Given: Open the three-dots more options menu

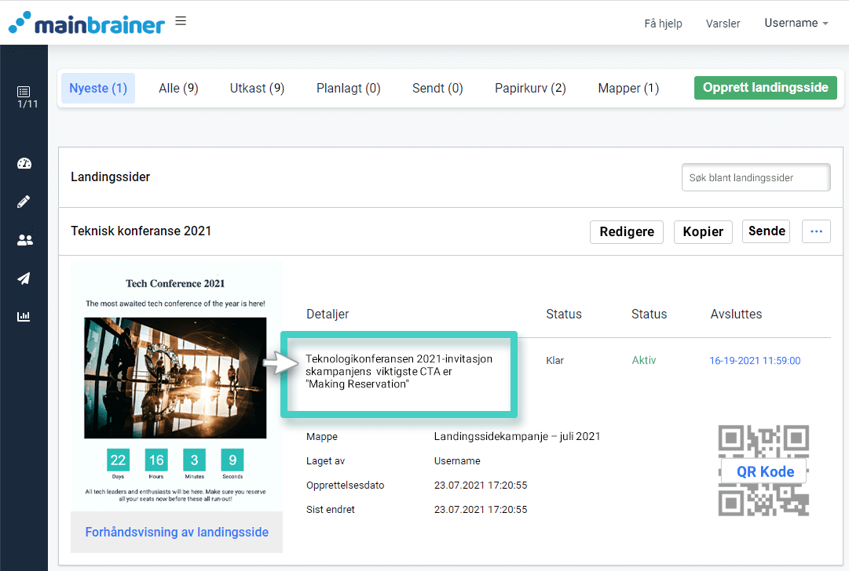Looking at the screenshot, I should (x=816, y=231).
